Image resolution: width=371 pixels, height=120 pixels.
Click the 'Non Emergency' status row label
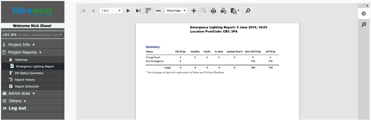pyautogui.click(x=155, y=61)
